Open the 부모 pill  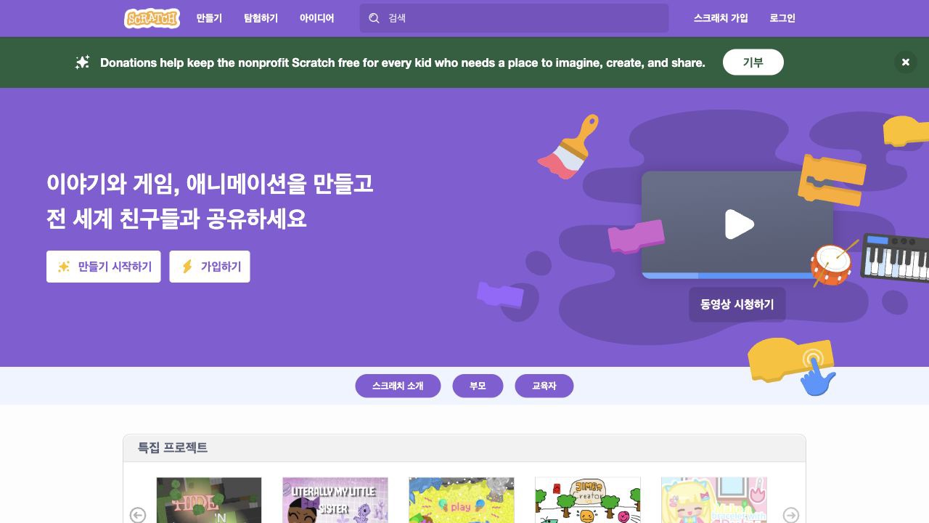pos(478,386)
